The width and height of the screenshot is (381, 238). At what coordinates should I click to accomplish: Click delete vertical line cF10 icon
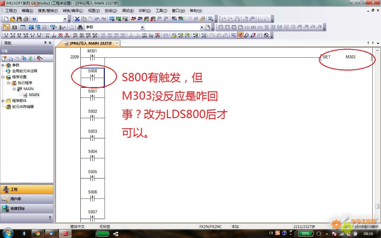click(67, 36)
